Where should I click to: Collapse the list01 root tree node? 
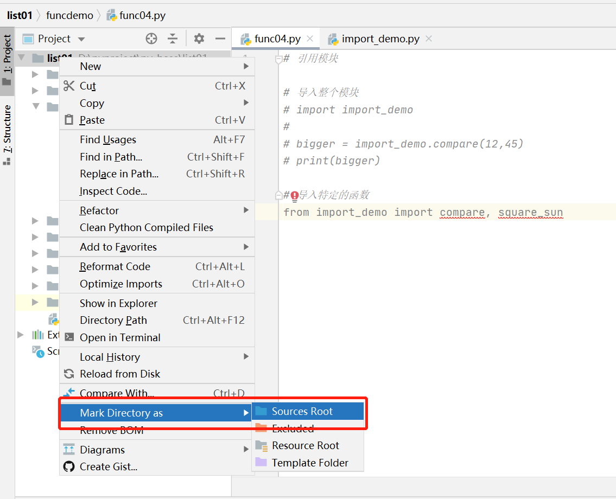pyautogui.click(x=22, y=58)
